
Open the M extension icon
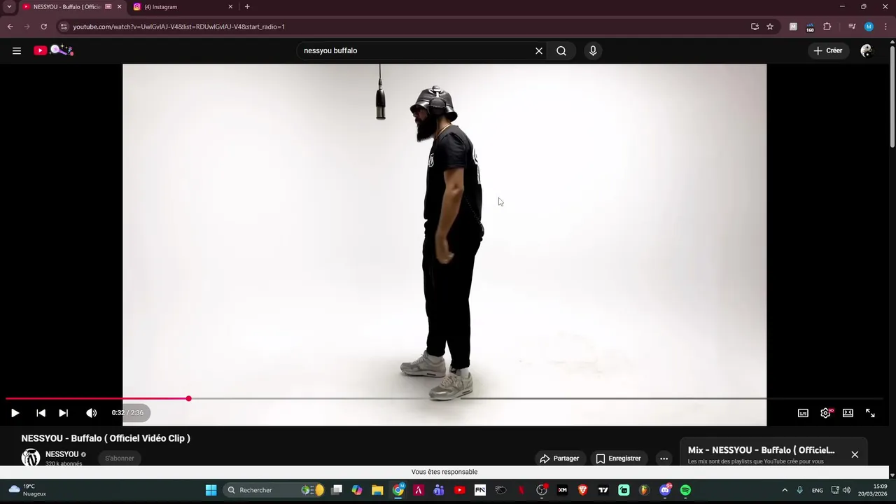pyautogui.click(x=793, y=27)
